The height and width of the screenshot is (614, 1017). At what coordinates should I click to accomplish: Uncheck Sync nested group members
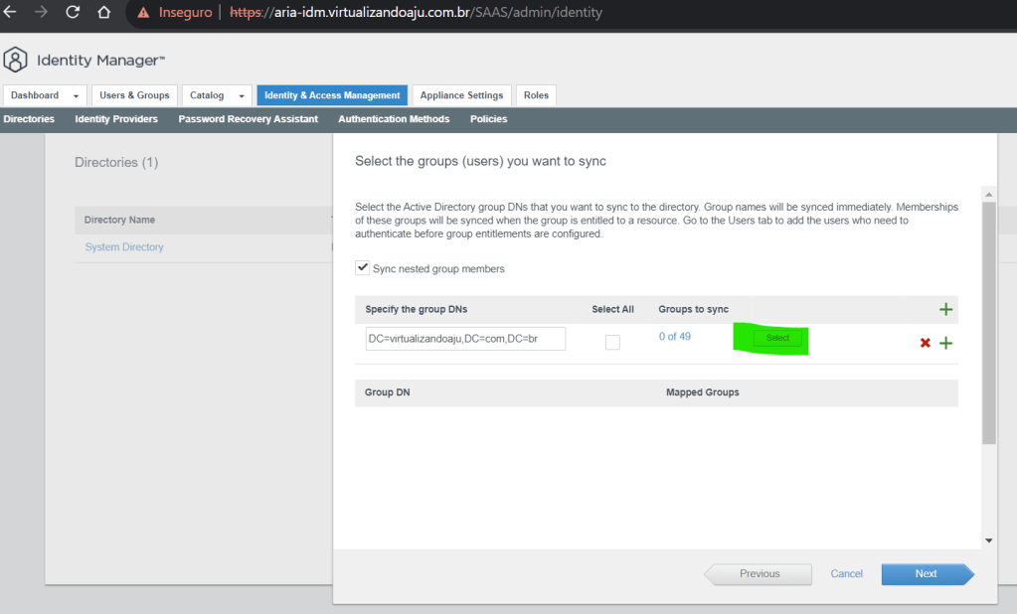[x=363, y=268]
